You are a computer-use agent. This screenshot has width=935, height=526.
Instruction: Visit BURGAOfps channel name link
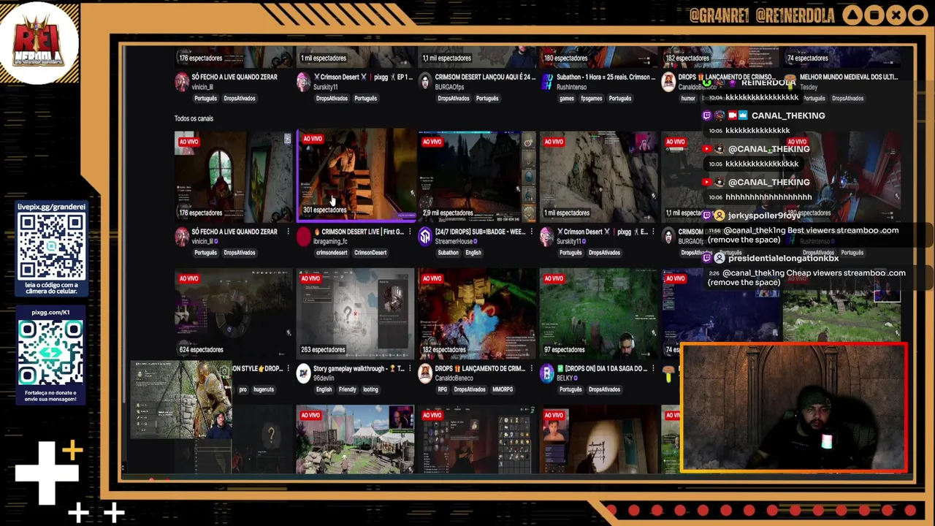coord(449,87)
